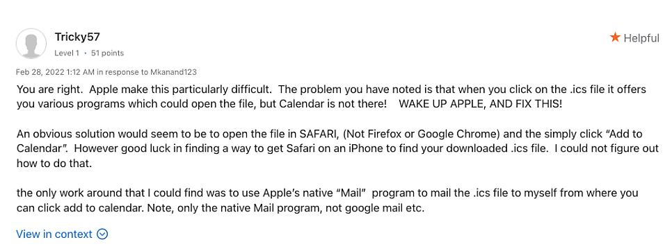Click the orange Helpful star icon
This screenshot has width=672, height=251.
pos(615,37)
